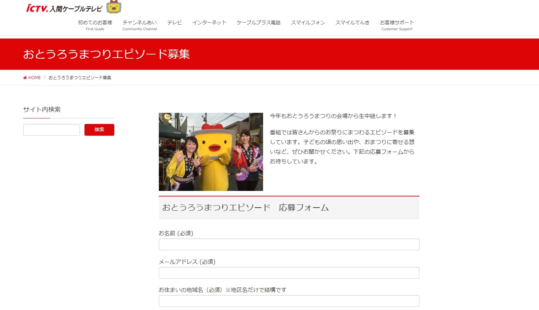The height and width of the screenshot is (310, 539).
Task: Select スマイルフォン in the navigation bar
Action: tap(308, 23)
